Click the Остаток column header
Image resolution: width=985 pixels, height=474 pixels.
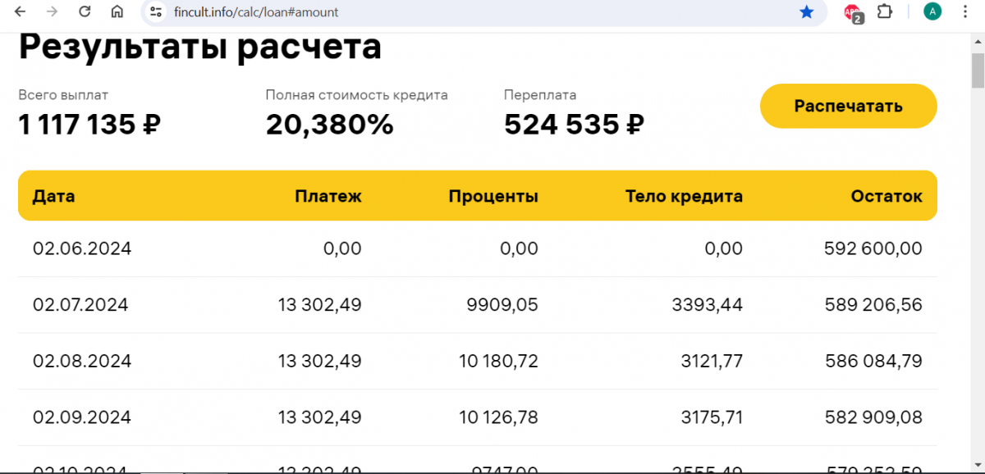point(886,196)
